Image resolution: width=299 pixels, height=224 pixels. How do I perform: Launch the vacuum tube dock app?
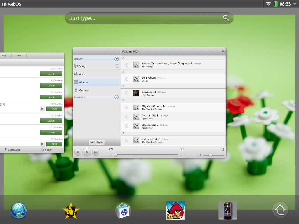[x=228, y=211]
